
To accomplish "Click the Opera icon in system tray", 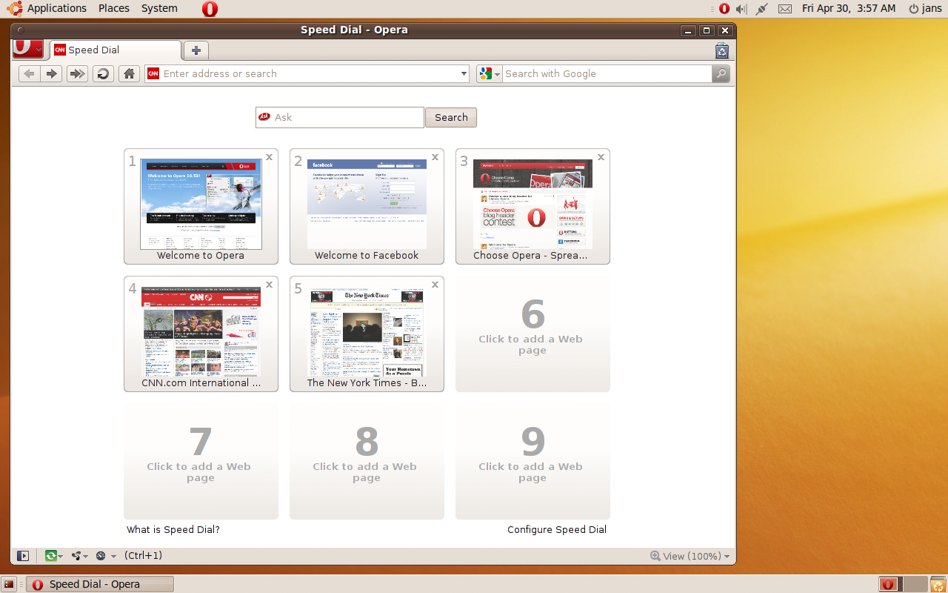I will point(724,8).
